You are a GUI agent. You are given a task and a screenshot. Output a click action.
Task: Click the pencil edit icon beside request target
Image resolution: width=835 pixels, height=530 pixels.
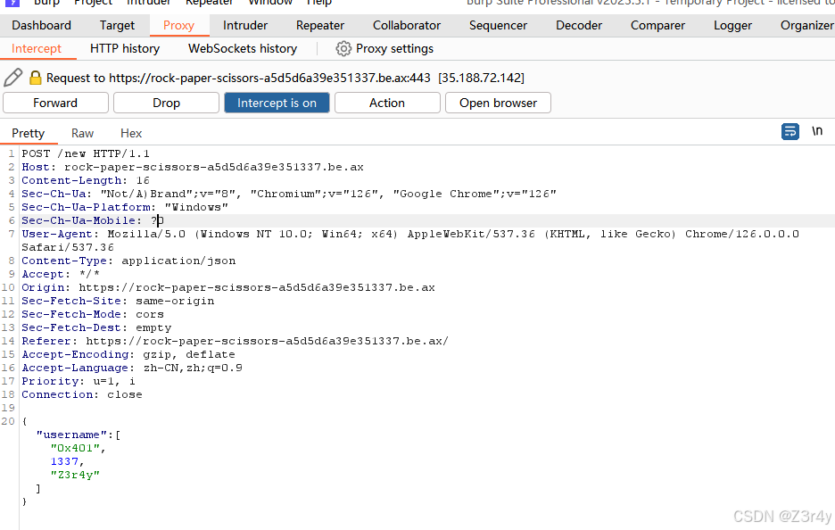pos(12,78)
